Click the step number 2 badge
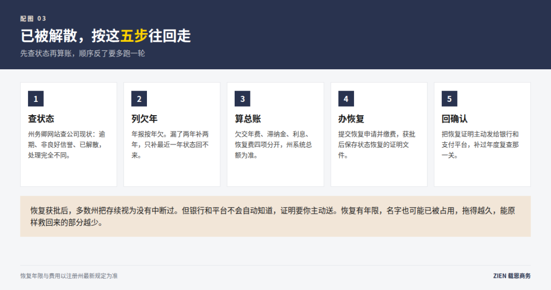The image size is (551, 290). [139, 99]
